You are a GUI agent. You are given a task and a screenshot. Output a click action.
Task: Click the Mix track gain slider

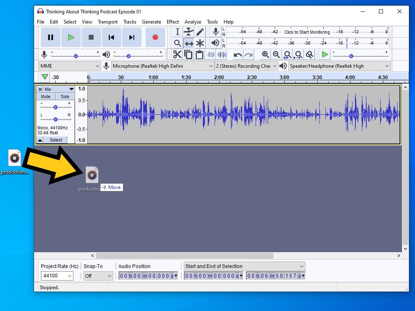pyautogui.click(x=55, y=107)
